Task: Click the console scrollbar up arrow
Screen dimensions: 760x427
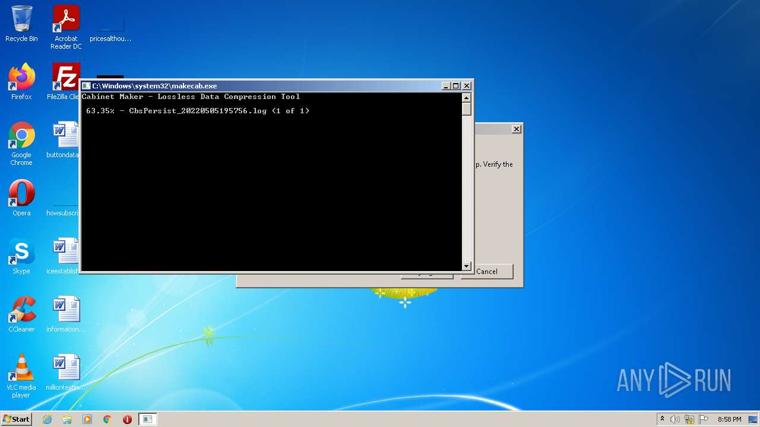Action: (467, 97)
